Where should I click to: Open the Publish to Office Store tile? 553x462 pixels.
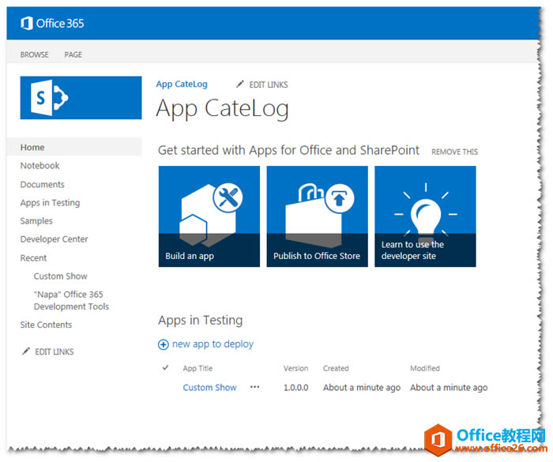317,216
